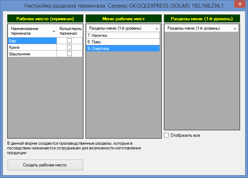
Task: Enable the computer terminal checkbox for Бар
Action: coord(70,41)
